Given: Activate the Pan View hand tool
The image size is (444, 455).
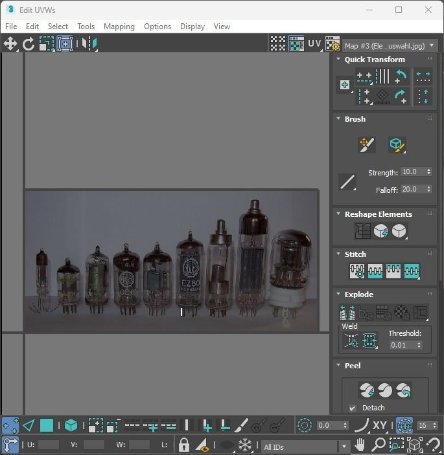Looking at the screenshot, I should [360, 445].
